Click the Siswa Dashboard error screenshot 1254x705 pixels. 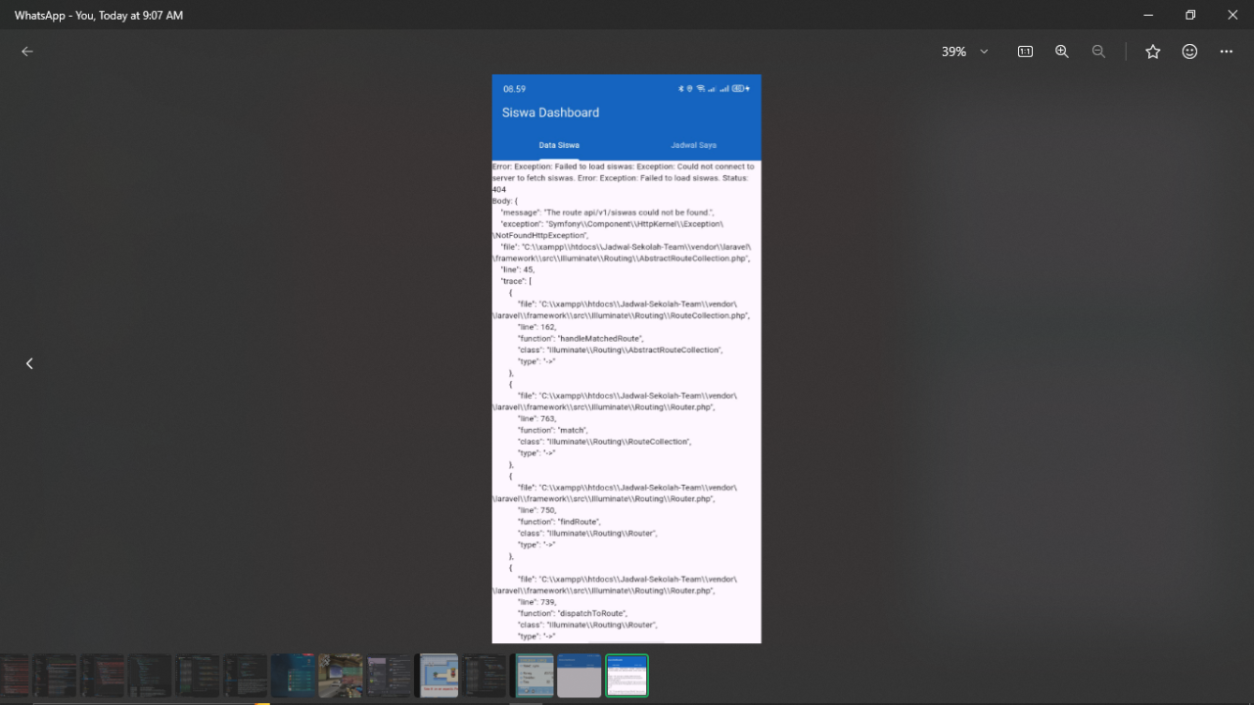click(x=627, y=392)
